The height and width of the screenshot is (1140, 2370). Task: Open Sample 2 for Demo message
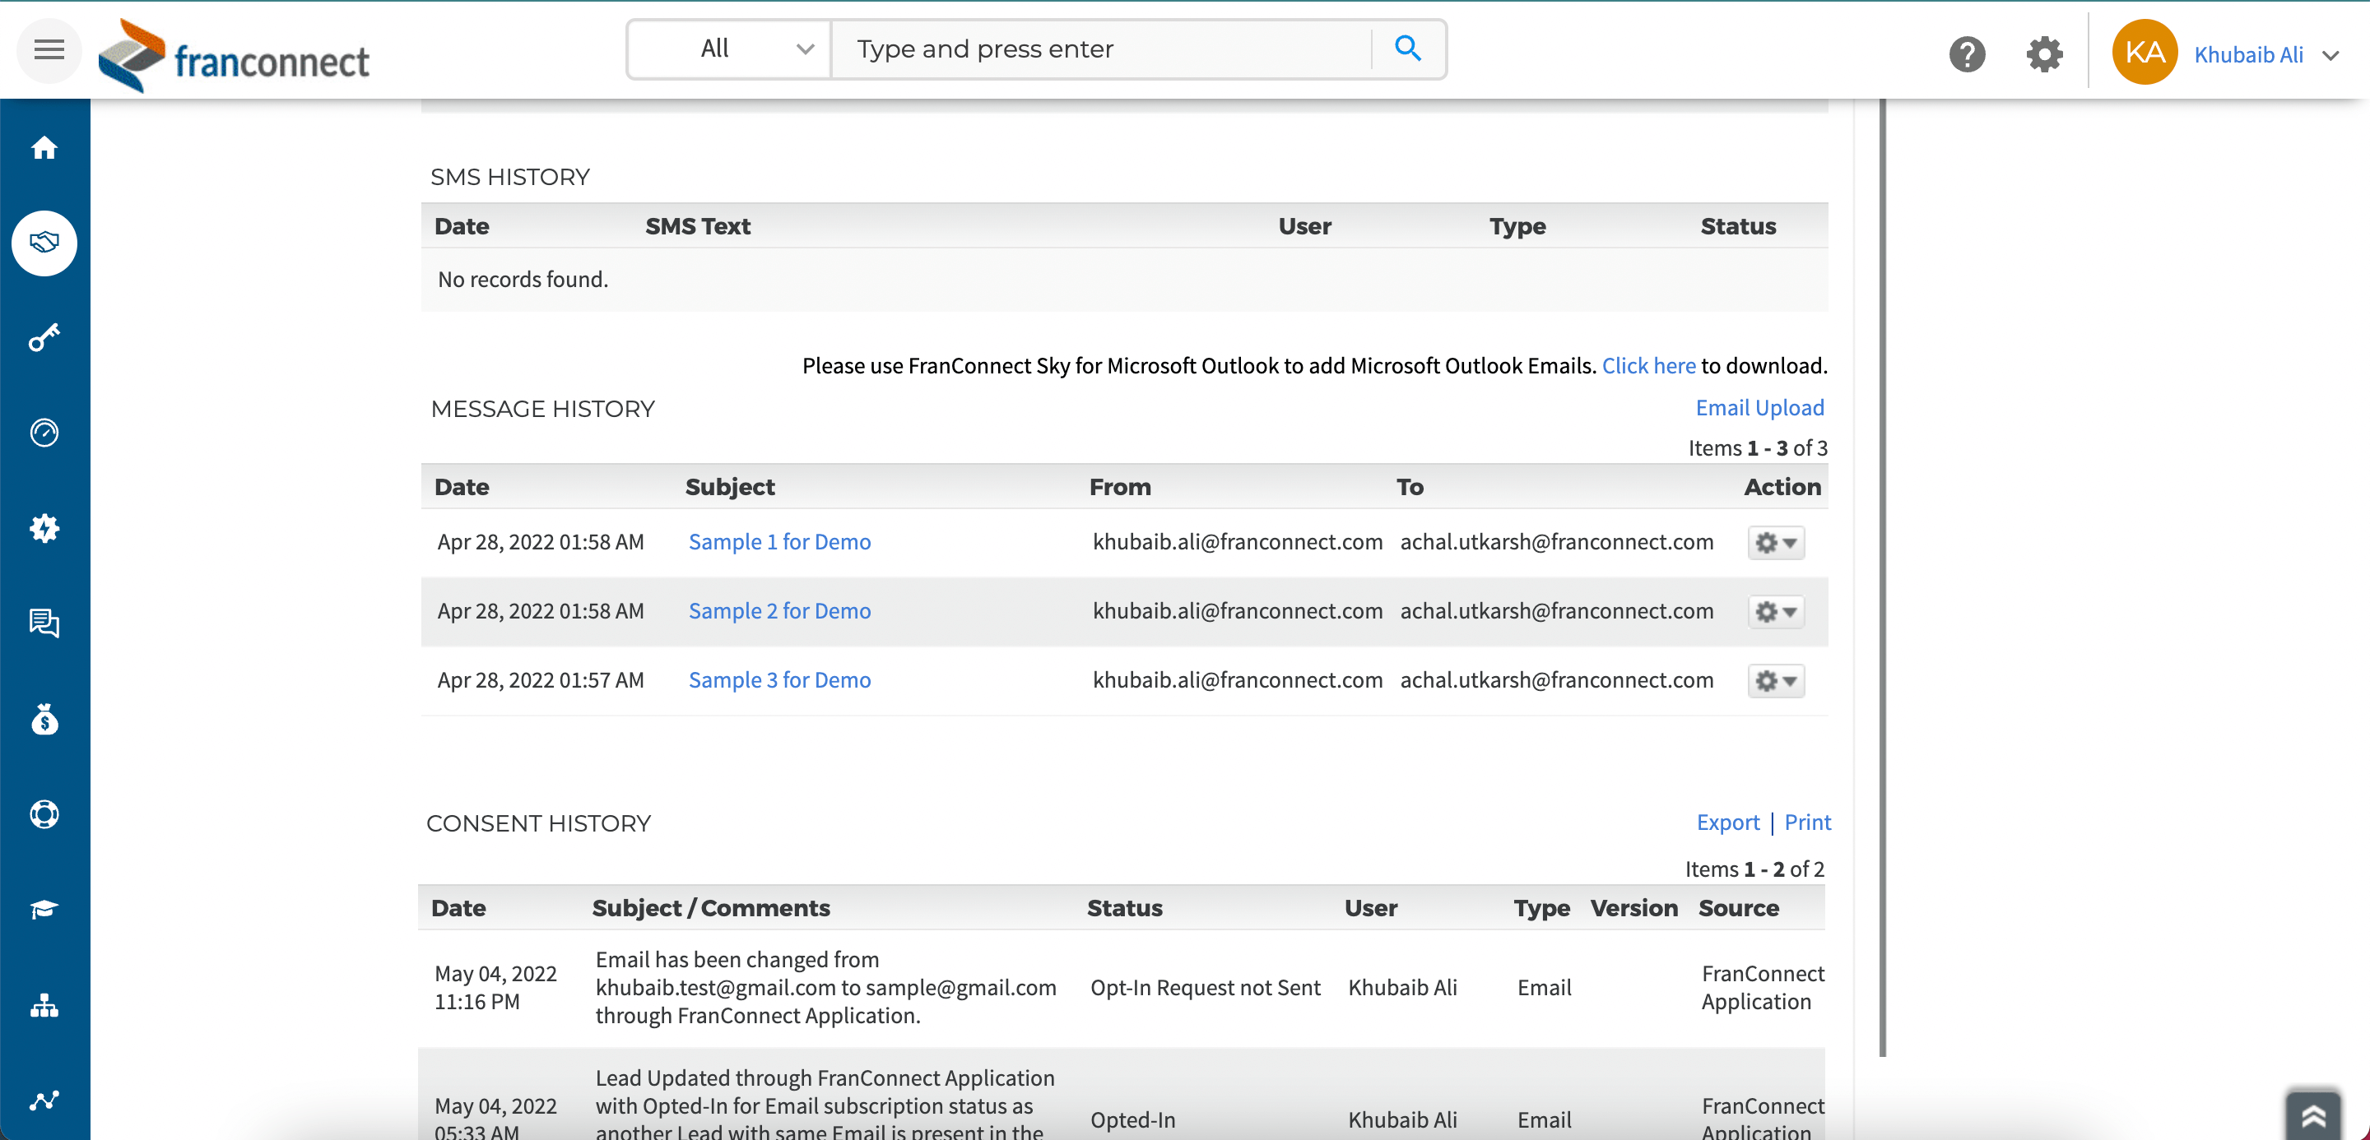(779, 610)
